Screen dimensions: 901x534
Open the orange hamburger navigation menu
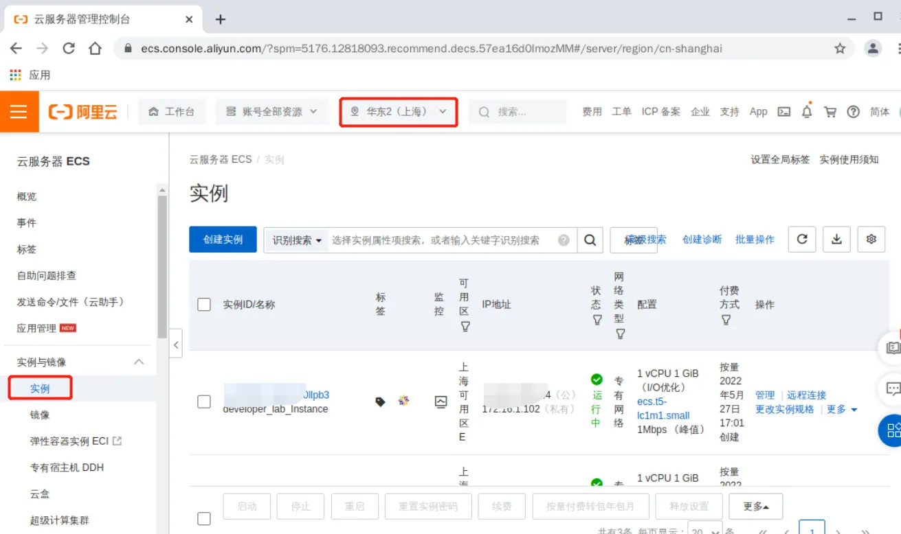19,111
